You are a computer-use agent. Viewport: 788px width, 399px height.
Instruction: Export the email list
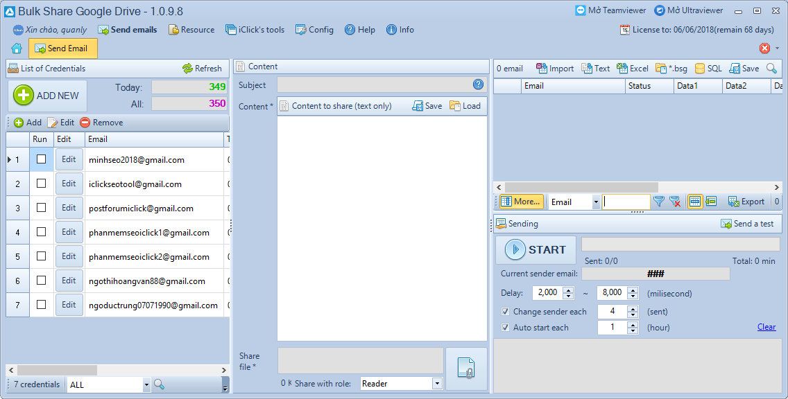coord(746,202)
